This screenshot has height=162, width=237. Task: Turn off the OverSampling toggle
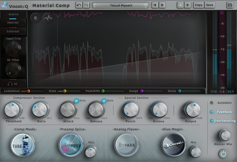(x=212, y=121)
